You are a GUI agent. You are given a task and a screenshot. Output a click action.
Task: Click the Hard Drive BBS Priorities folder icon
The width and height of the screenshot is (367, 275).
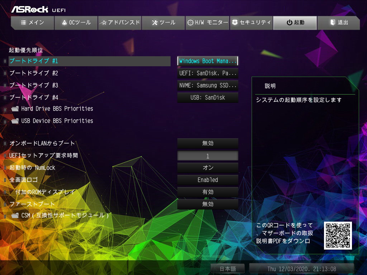(15, 109)
